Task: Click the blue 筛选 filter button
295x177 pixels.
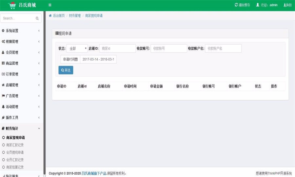Action: [x=66, y=70]
